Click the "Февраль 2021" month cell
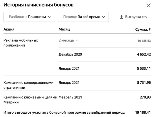The height and width of the screenshot is (117, 154). click(x=70, y=97)
